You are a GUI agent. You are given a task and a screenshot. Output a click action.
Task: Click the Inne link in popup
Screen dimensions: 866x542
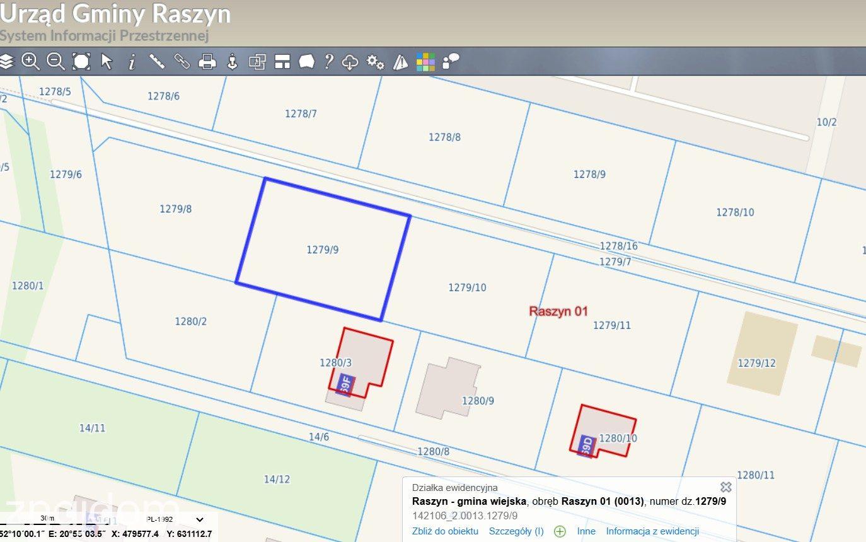click(586, 531)
